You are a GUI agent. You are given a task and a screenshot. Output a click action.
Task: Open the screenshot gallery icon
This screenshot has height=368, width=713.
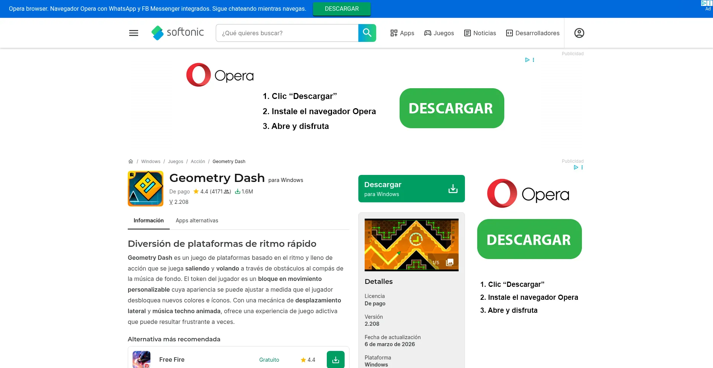449,262
